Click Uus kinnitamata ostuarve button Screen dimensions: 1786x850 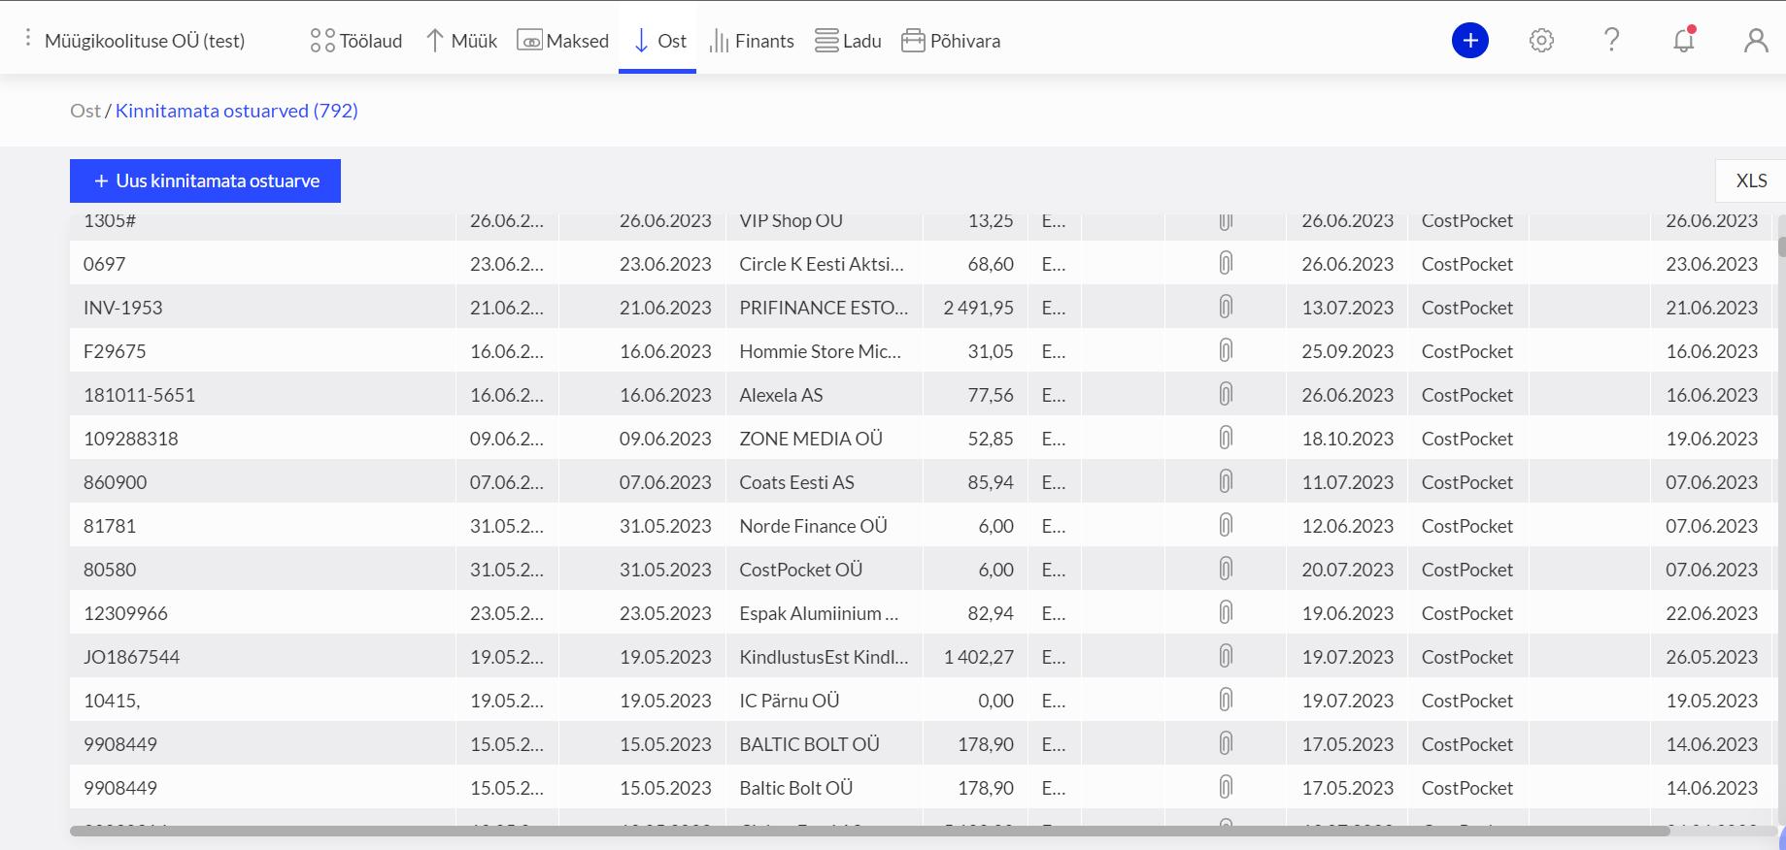(x=205, y=180)
